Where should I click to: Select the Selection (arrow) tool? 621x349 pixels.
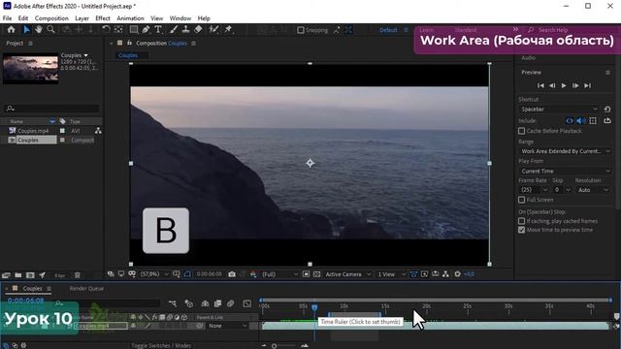click(26, 30)
